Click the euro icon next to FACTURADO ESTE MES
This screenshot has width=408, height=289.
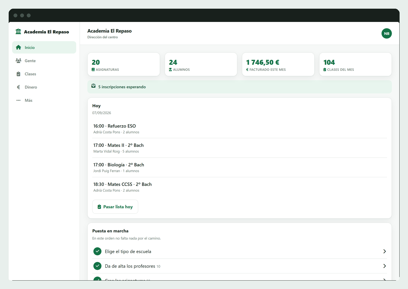(x=247, y=70)
